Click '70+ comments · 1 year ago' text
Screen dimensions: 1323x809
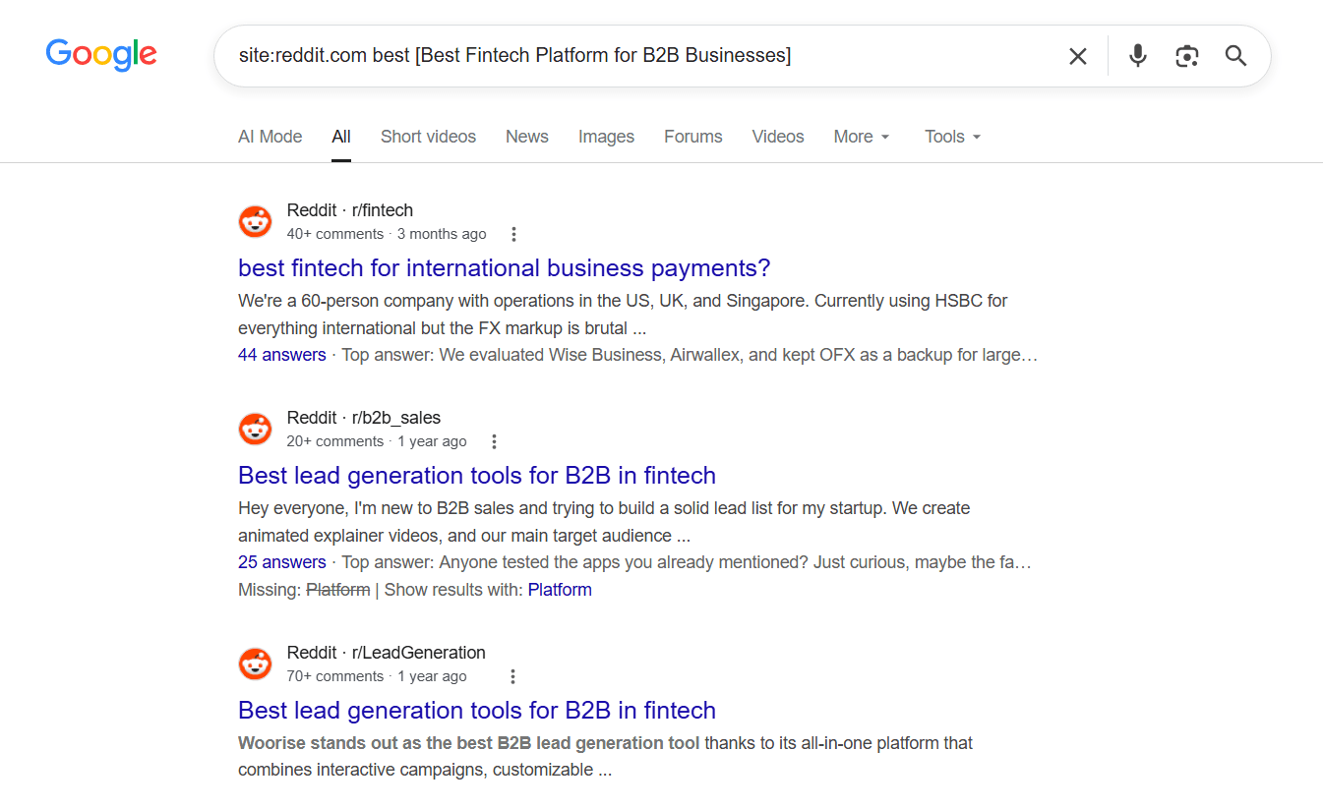coord(377,676)
